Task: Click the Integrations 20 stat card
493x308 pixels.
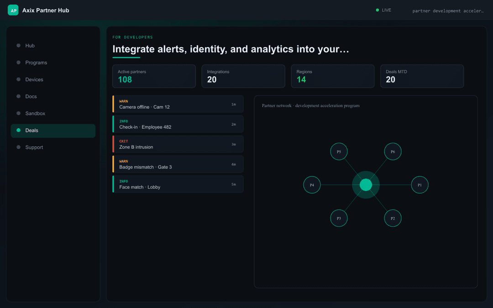Action: click(x=243, y=76)
